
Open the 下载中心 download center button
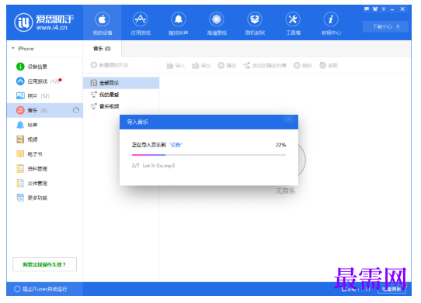click(385, 27)
